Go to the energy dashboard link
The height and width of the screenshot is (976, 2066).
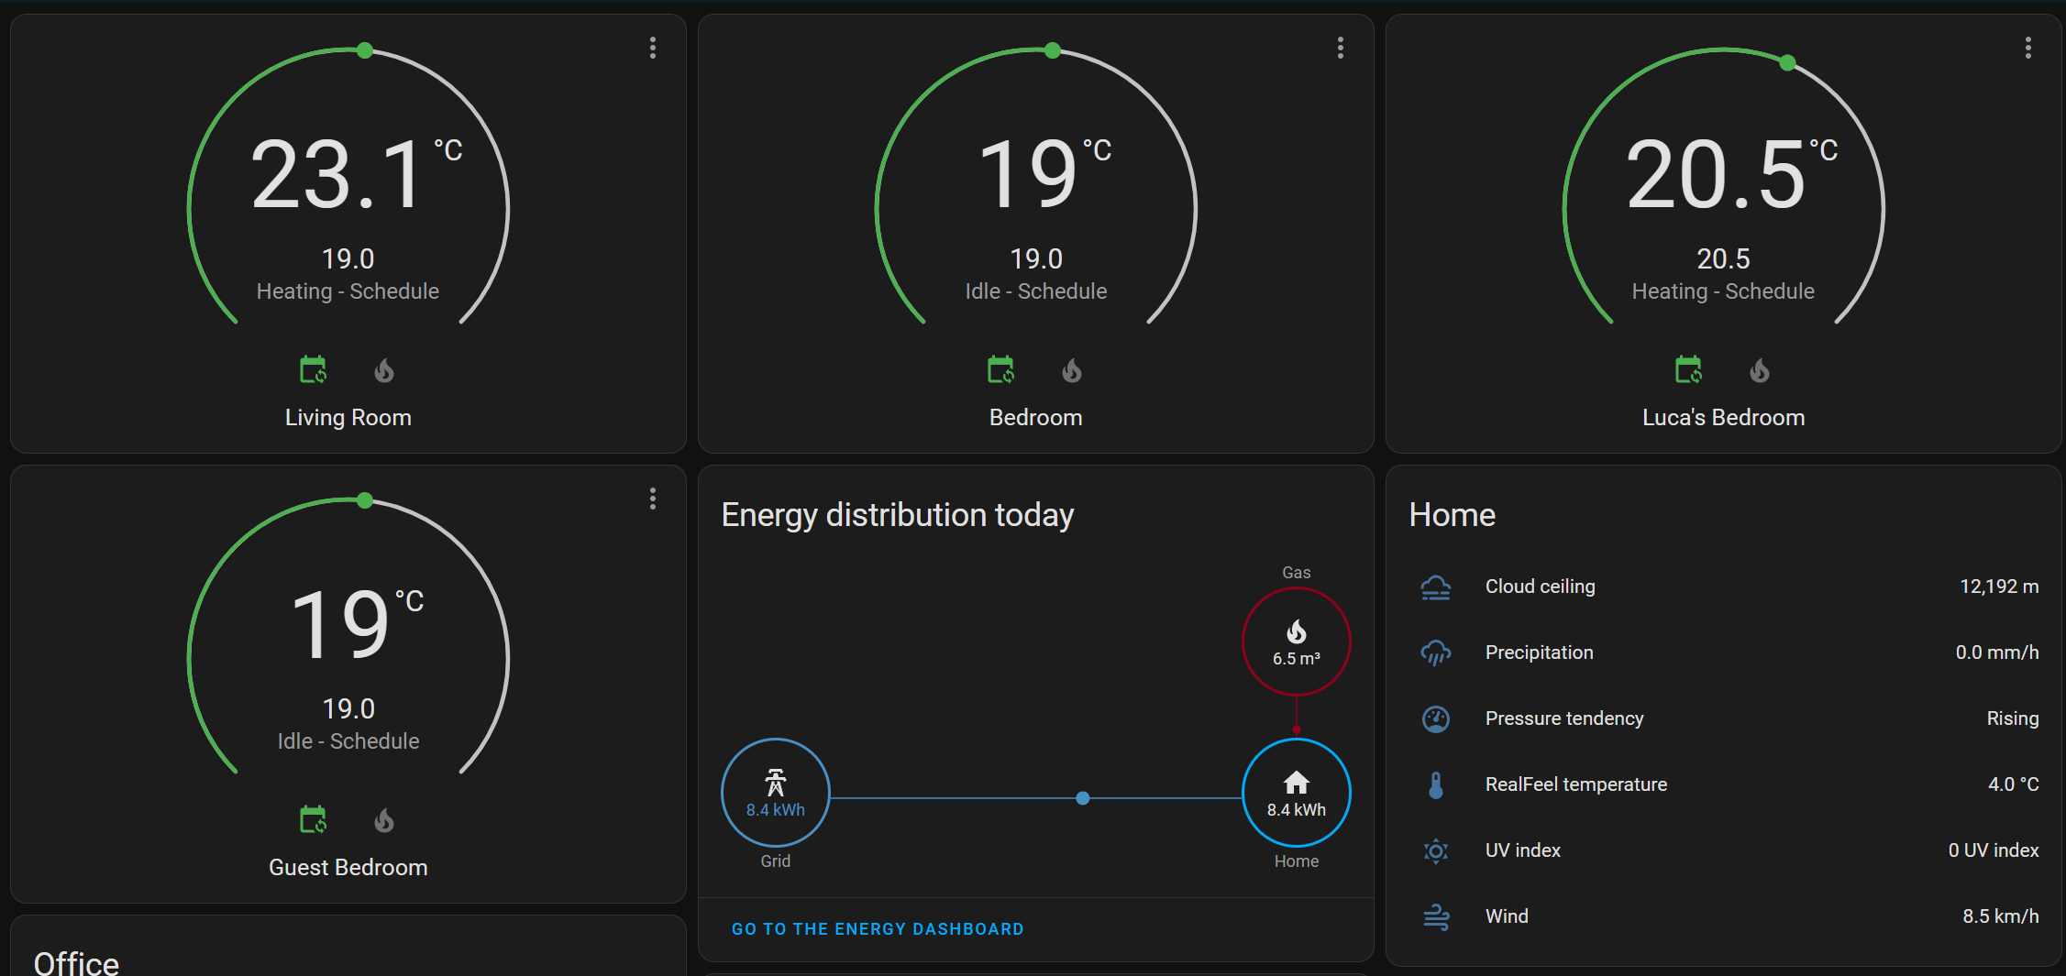click(878, 929)
